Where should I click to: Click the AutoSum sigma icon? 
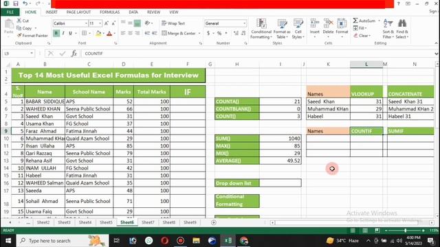pos(355,21)
